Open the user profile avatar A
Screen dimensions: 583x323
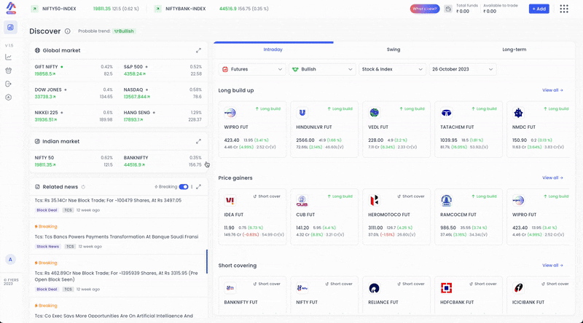[x=10, y=260]
